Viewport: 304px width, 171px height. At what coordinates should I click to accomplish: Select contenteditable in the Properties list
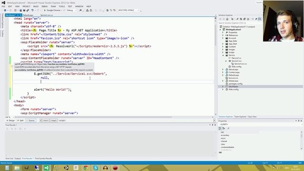[x=228, y=147]
